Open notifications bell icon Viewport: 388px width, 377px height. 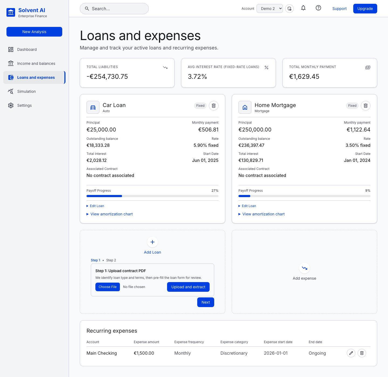tap(303, 8)
